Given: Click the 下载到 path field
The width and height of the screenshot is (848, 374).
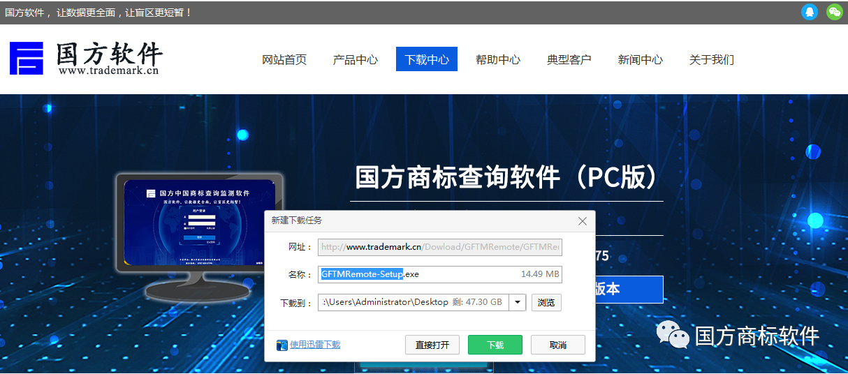Looking at the screenshot, I should [413, 302].
